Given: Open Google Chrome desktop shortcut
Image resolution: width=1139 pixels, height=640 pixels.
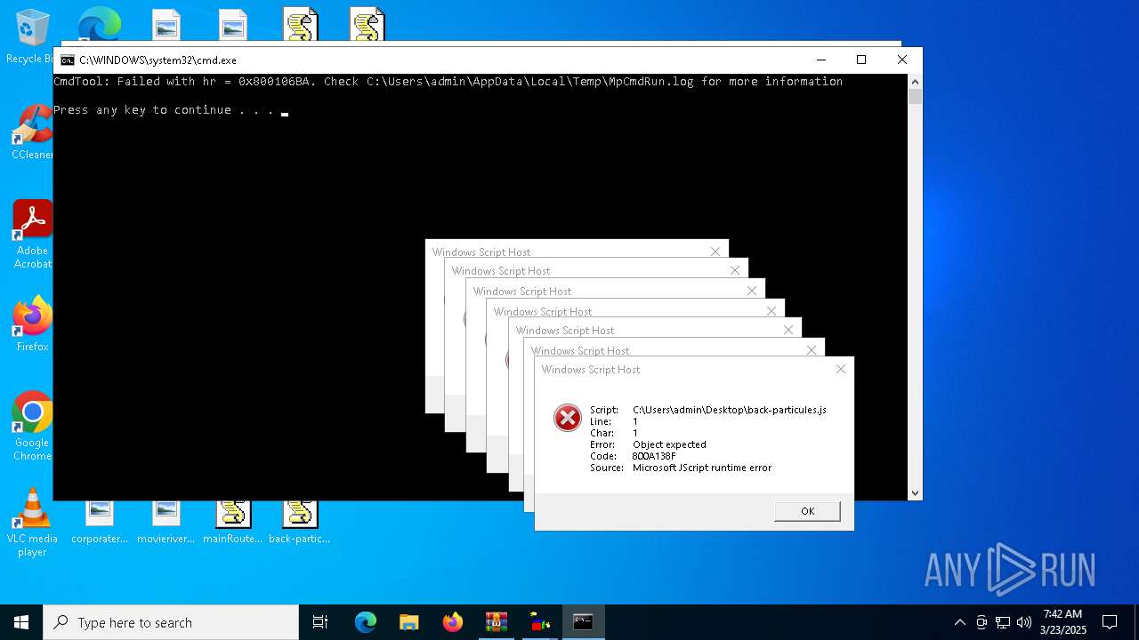Looking at the screenshot, I should pyautogui.click(x=33, y=426).
